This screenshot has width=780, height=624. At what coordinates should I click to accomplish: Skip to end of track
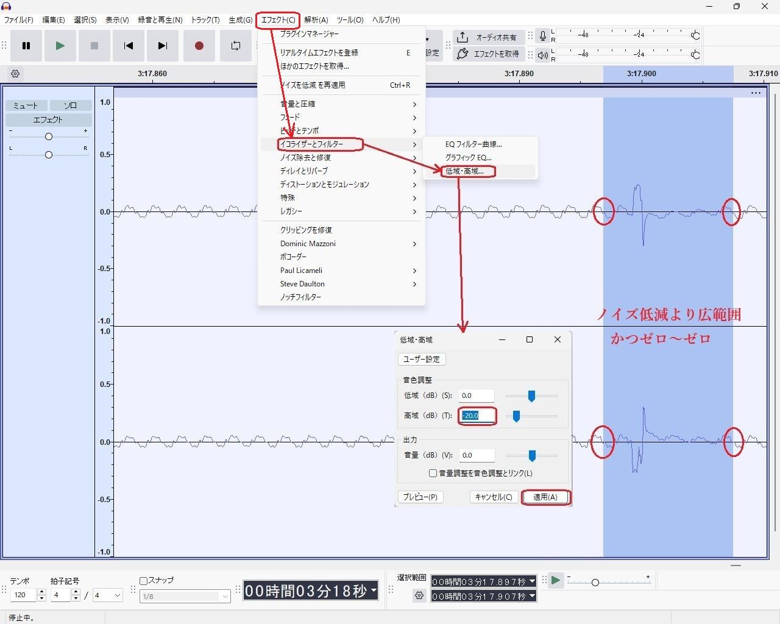(x=162, y=46)
